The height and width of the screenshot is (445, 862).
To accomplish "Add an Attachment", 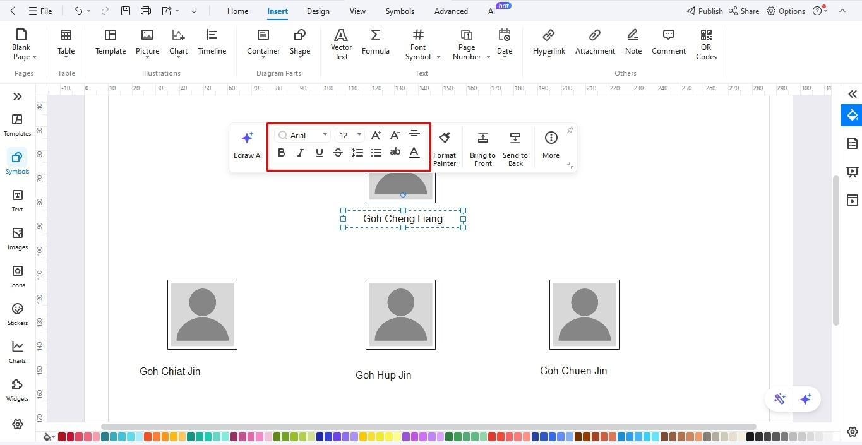I will pyautogui.click(x=595, y=42).
